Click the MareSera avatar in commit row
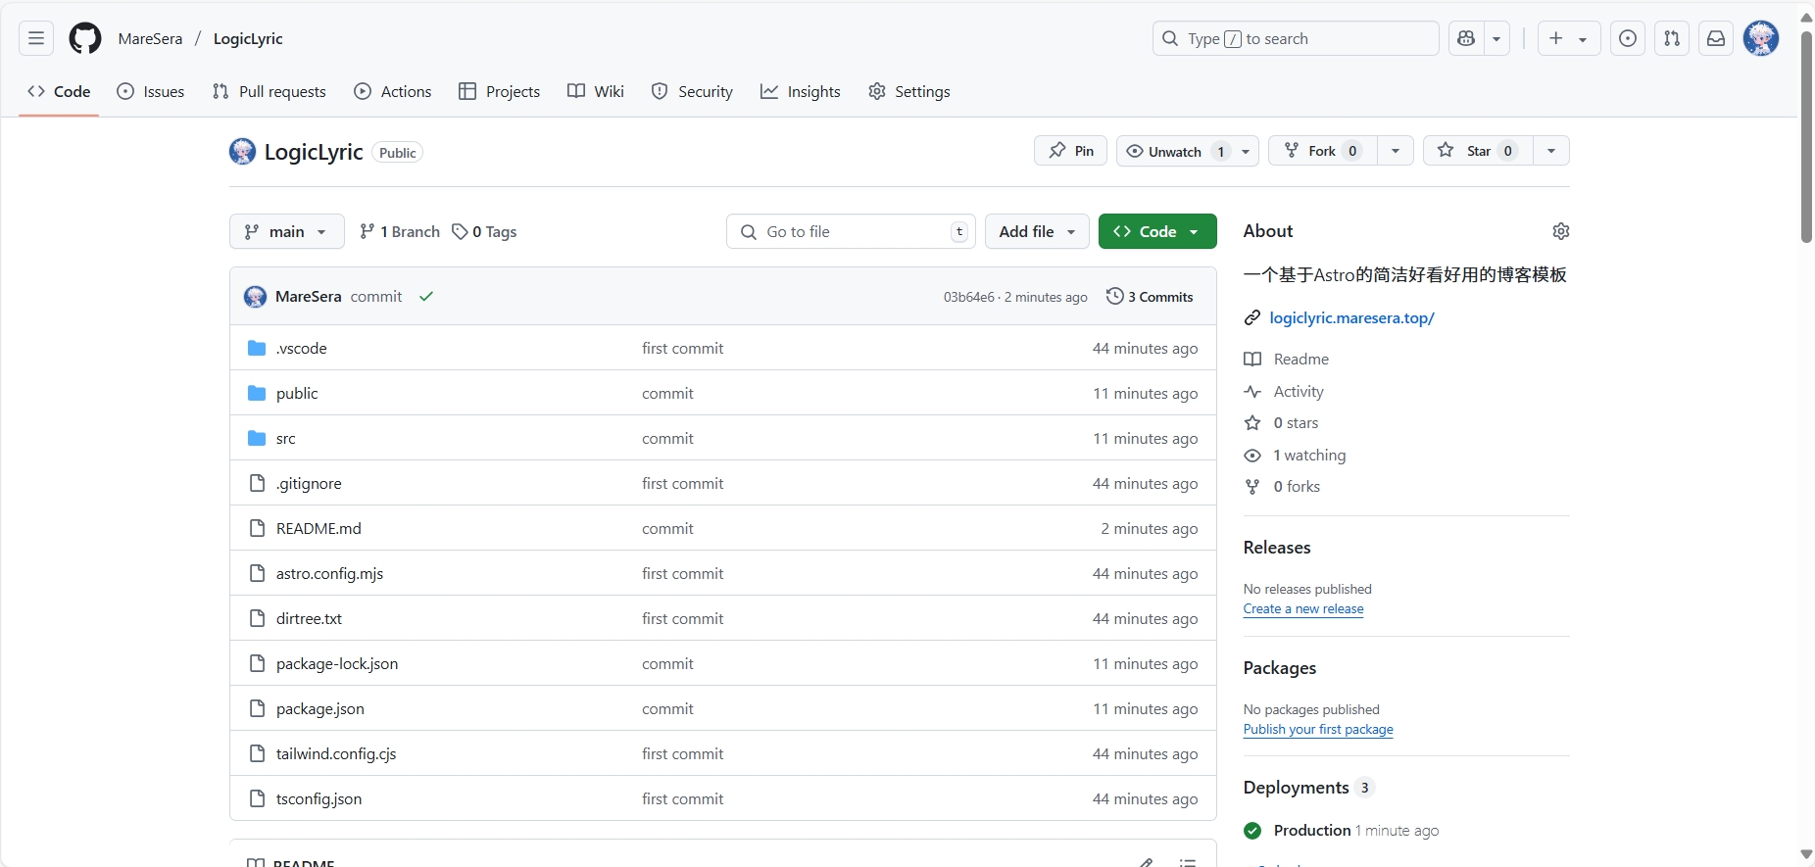 pyautogui.click(x=256, y=297)
